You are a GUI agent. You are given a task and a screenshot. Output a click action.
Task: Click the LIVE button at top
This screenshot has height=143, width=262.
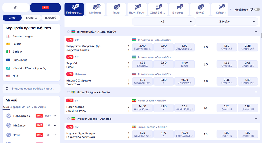pos(45,8)
